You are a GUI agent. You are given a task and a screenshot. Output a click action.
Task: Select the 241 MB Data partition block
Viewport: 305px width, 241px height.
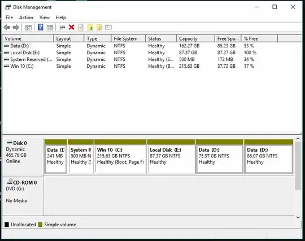55,156
